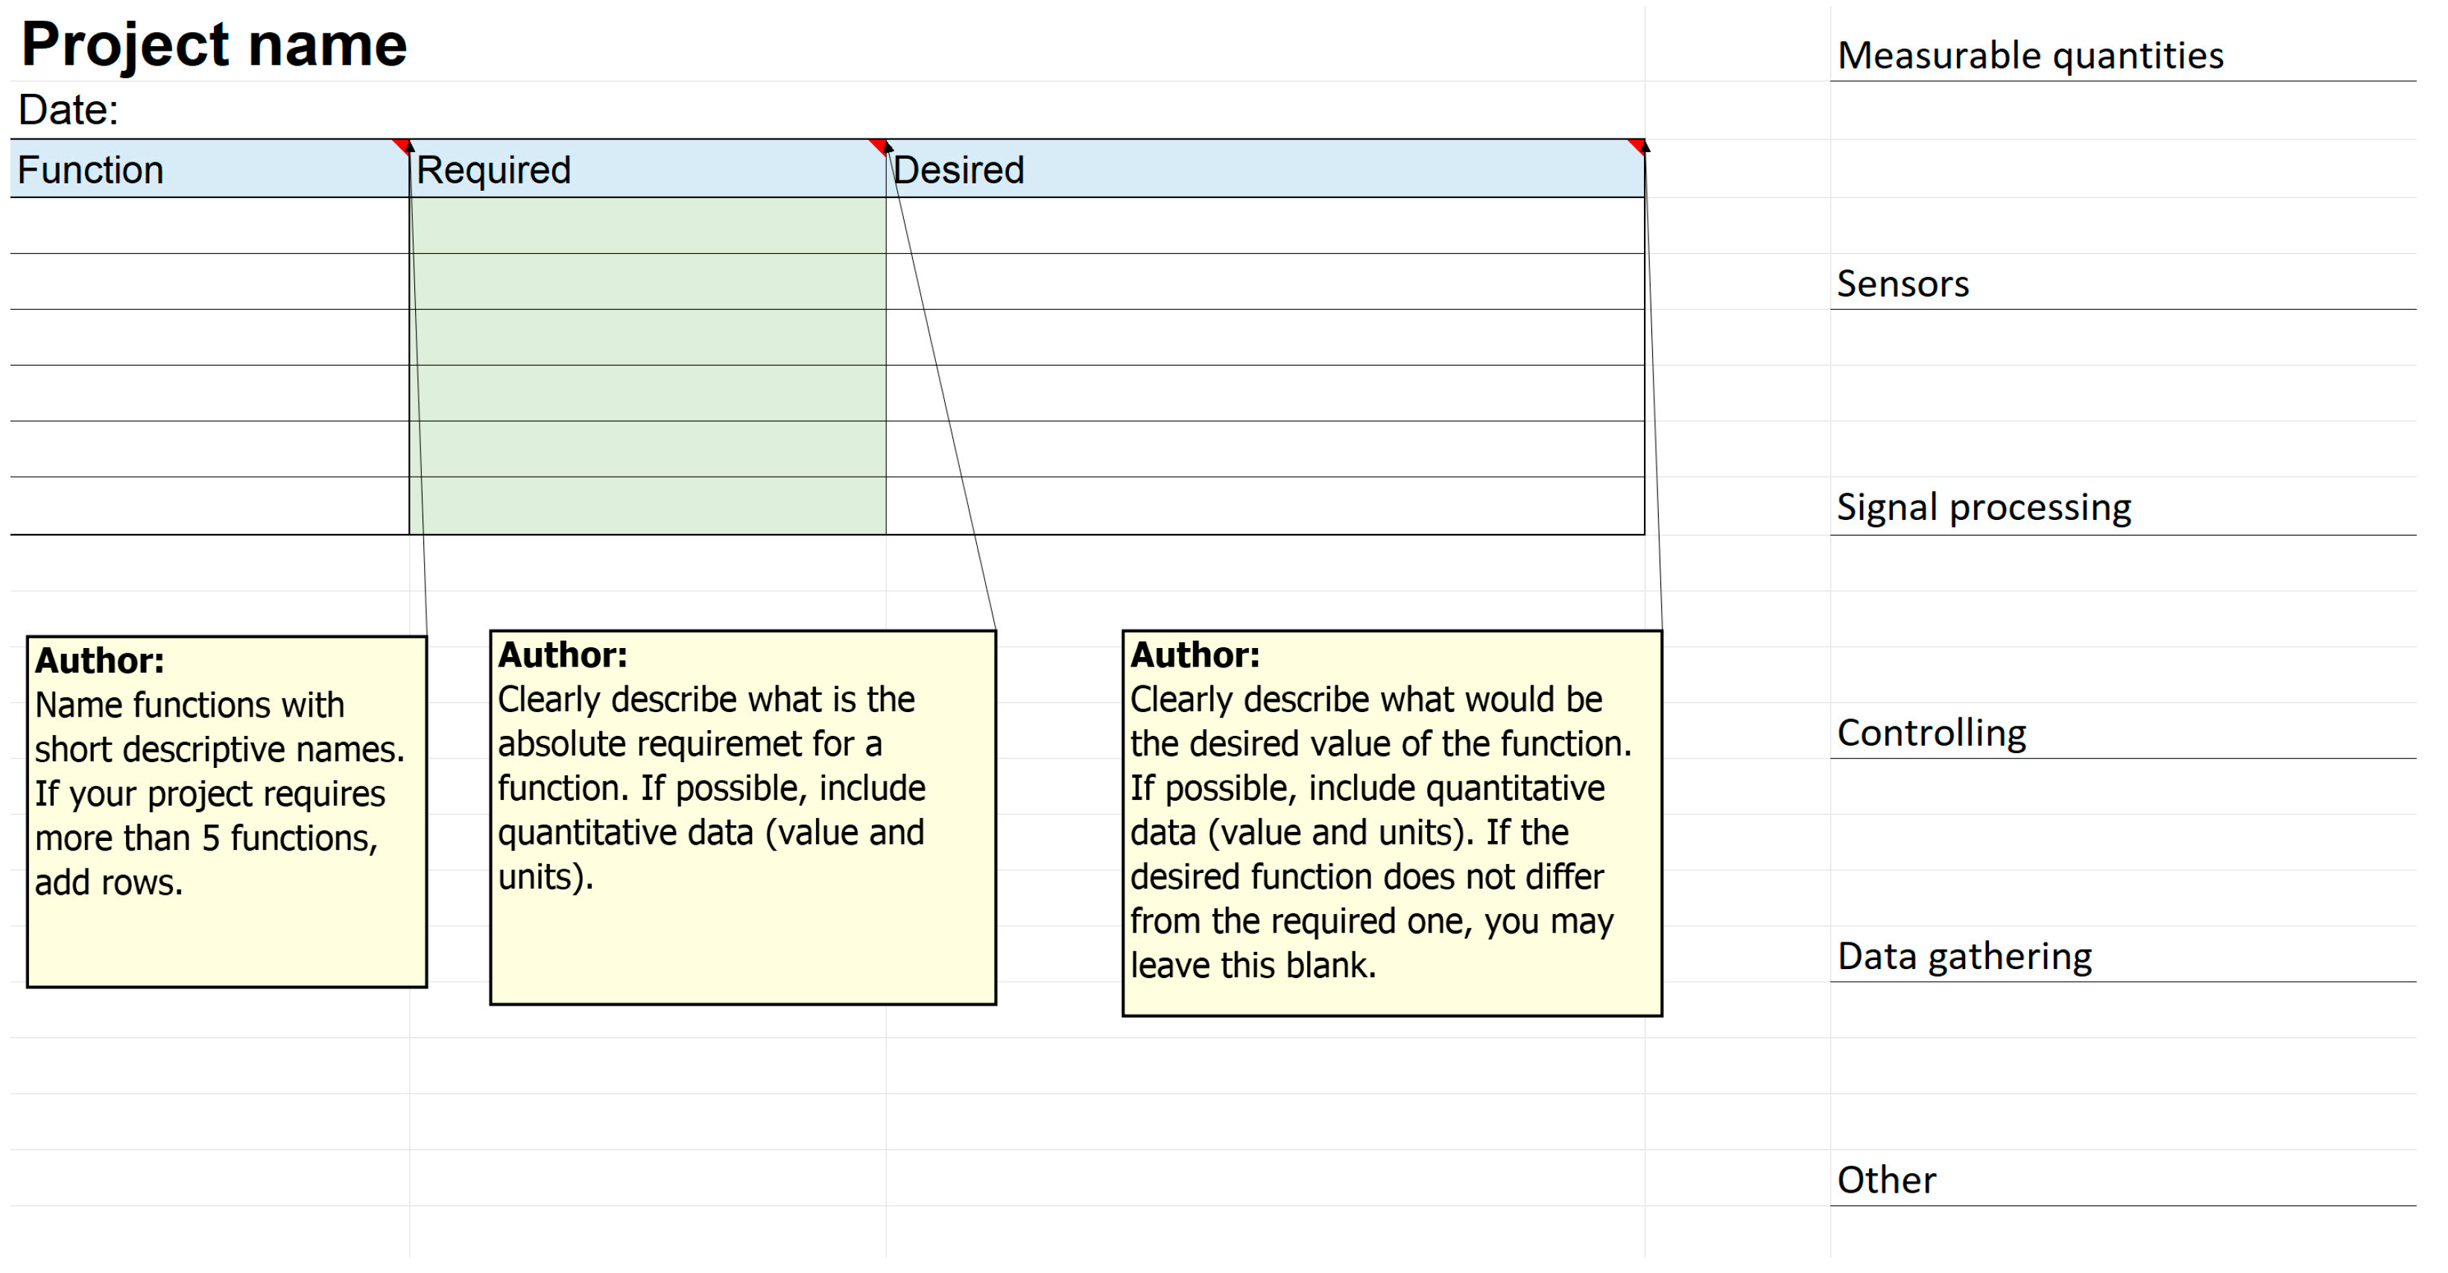Viewport: 2448px width, 1273px height.
Task: Select the Desired column header cell
Action: point(1264,171)
